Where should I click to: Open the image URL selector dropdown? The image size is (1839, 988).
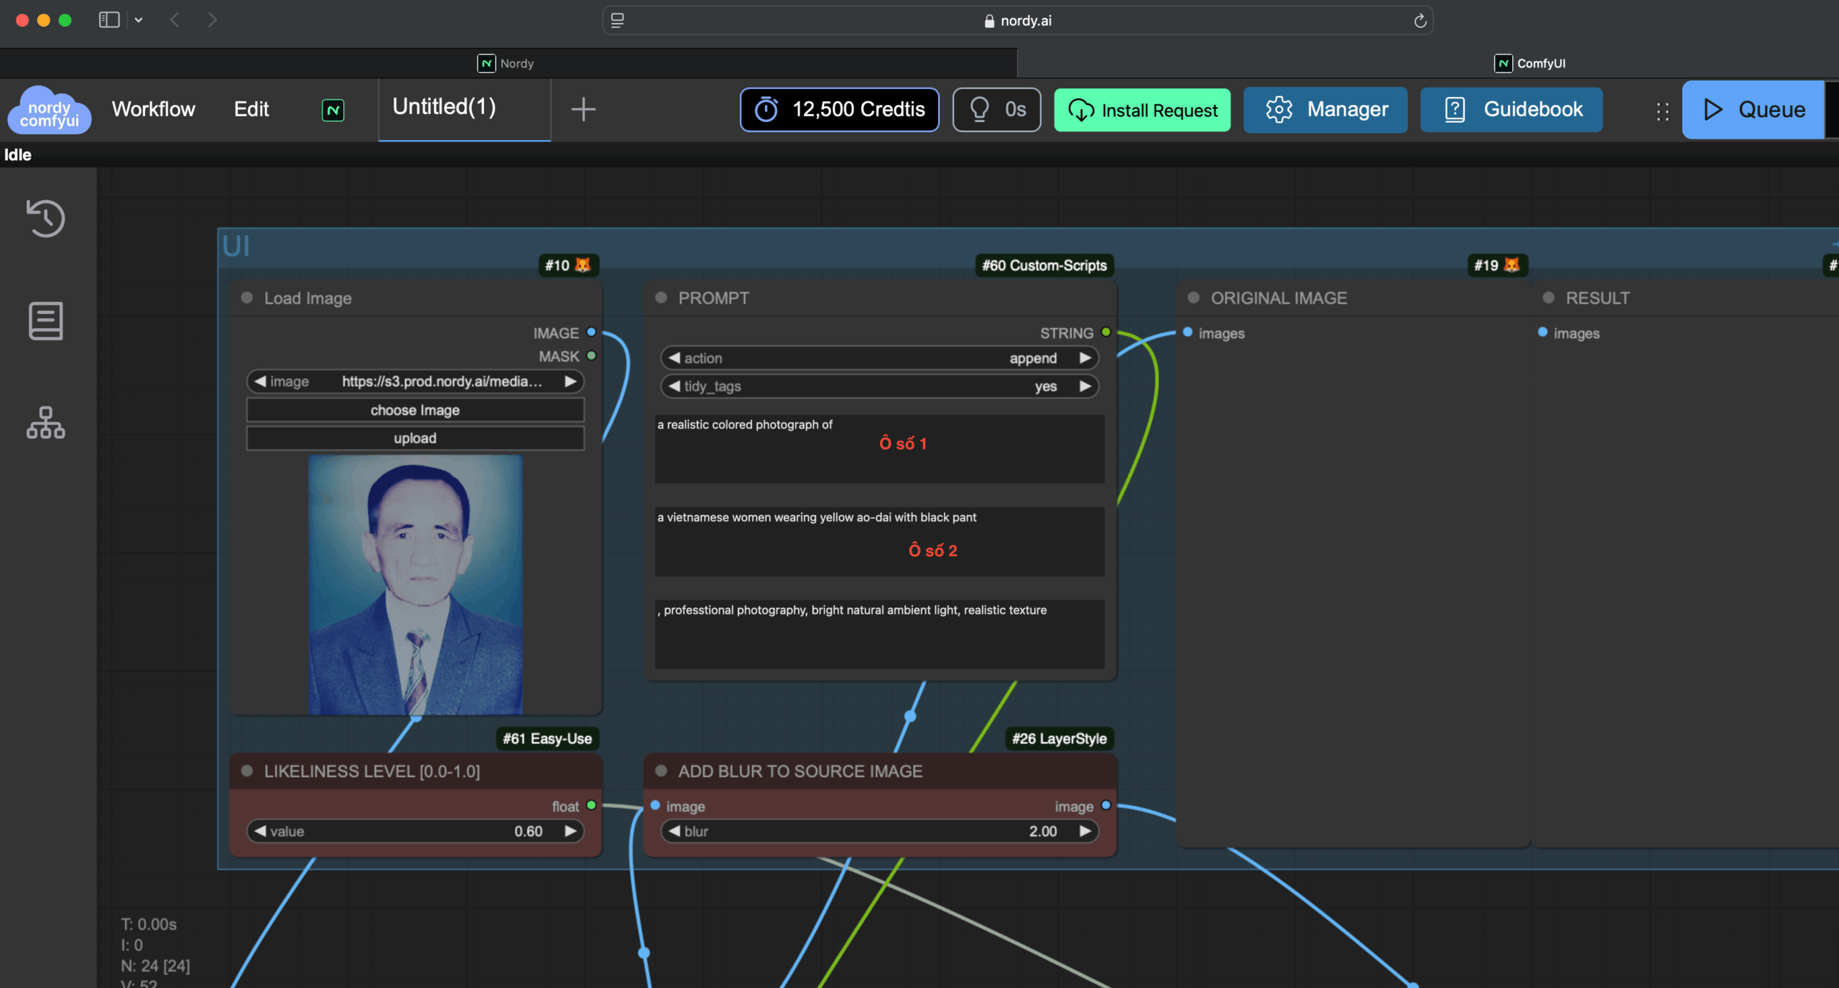(x=414, y=381)
